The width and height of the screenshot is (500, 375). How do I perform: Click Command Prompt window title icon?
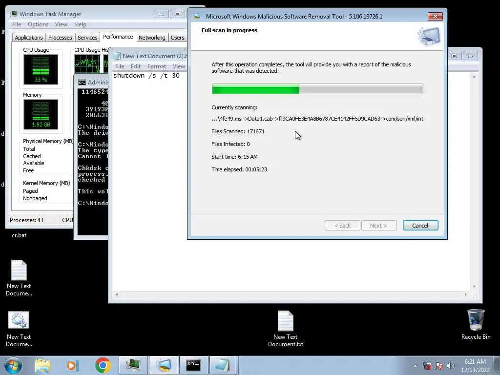82,83
